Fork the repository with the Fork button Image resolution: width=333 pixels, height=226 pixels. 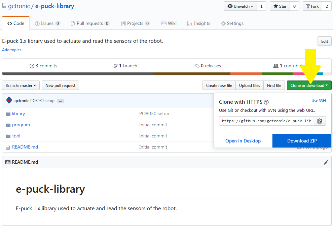(x=312, y=6)
